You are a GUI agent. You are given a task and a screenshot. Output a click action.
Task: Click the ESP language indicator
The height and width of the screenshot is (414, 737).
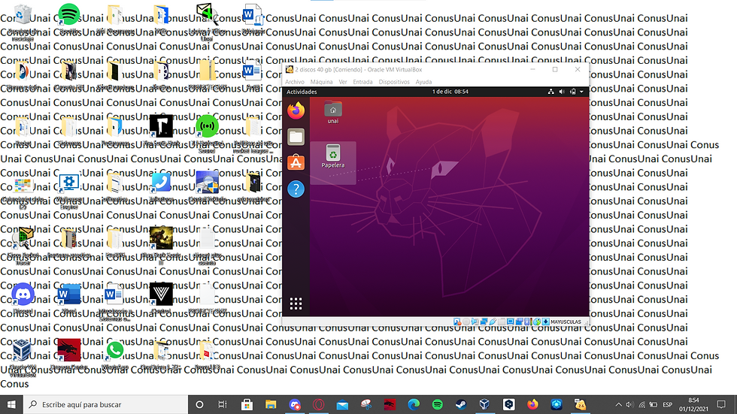pyautogui.click(x=668, y=405)
